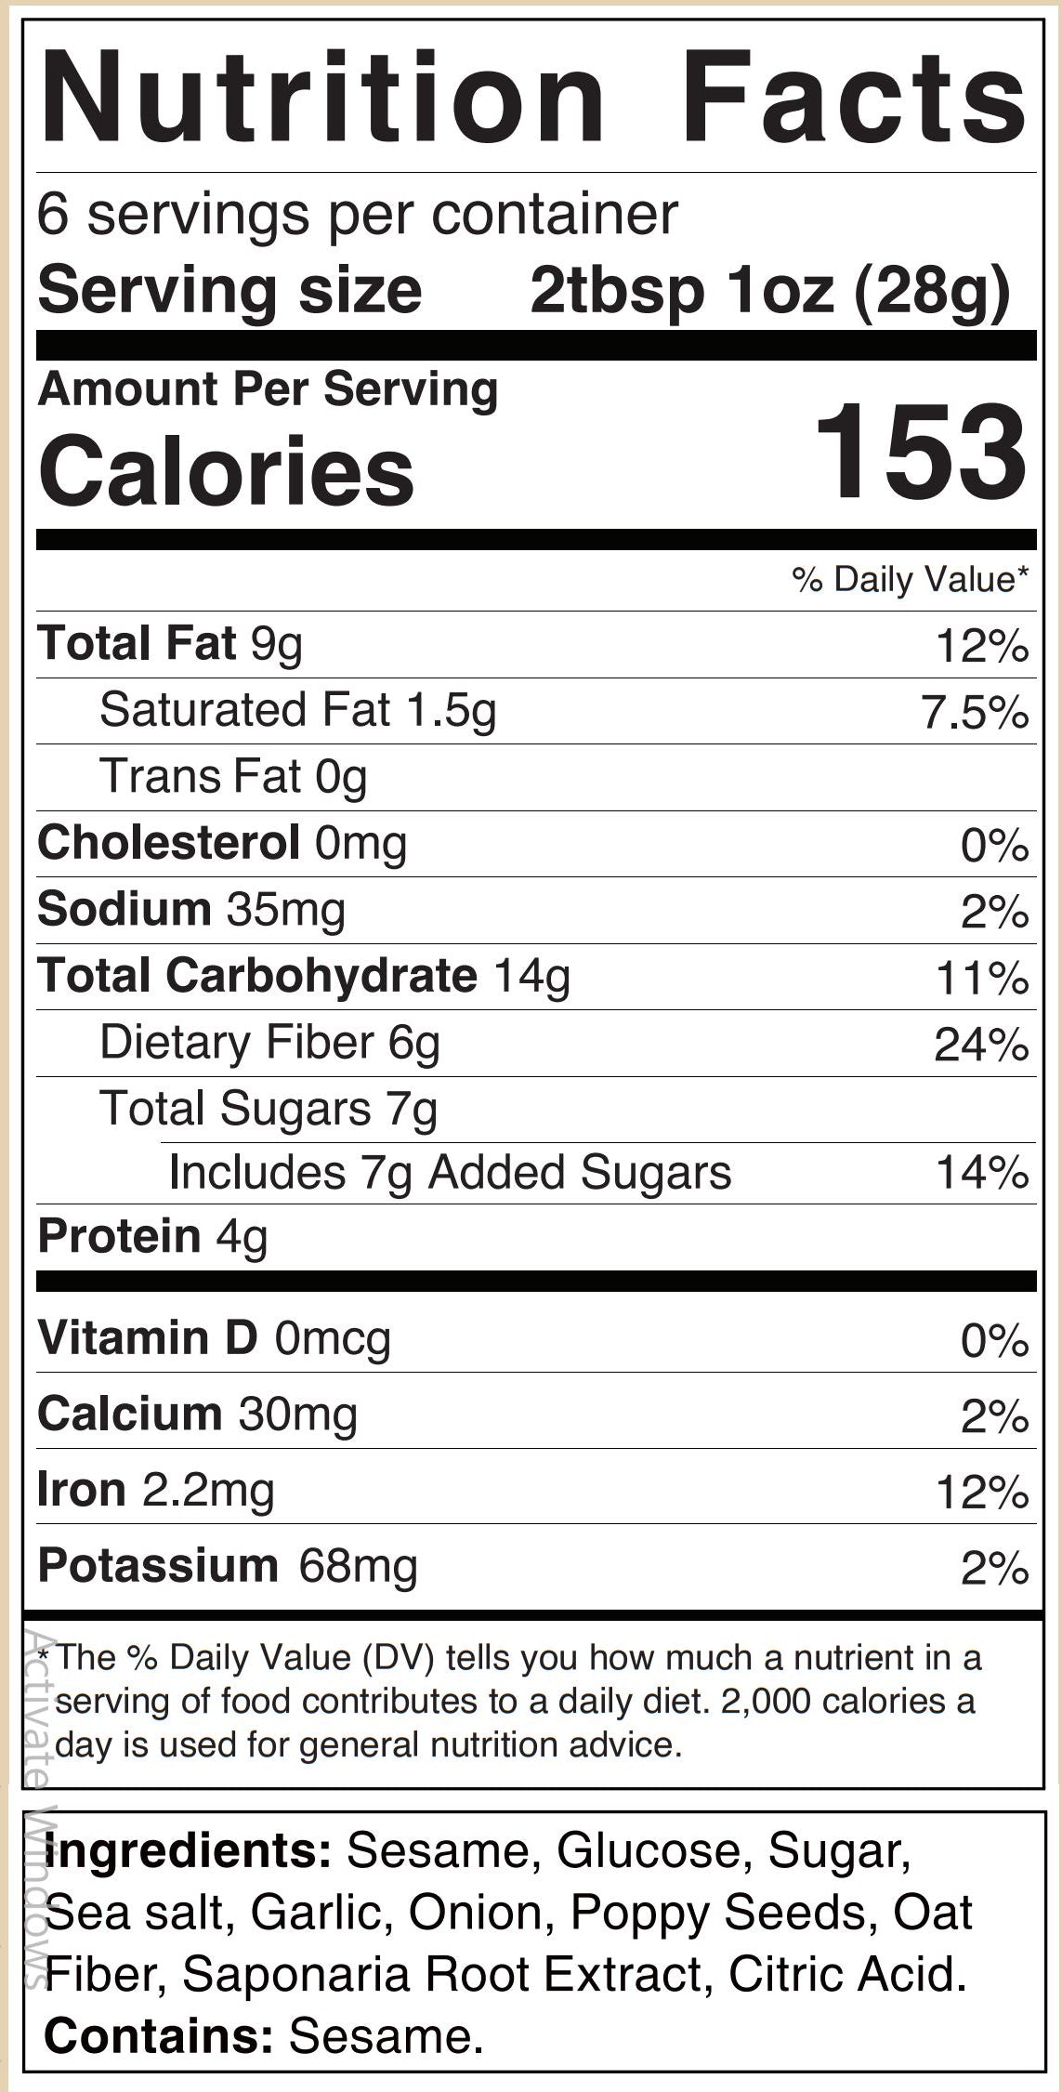Click the Calories value 153
Image resolution: width=1062 pixels, height=2092 pixels.
coord(920,454)
